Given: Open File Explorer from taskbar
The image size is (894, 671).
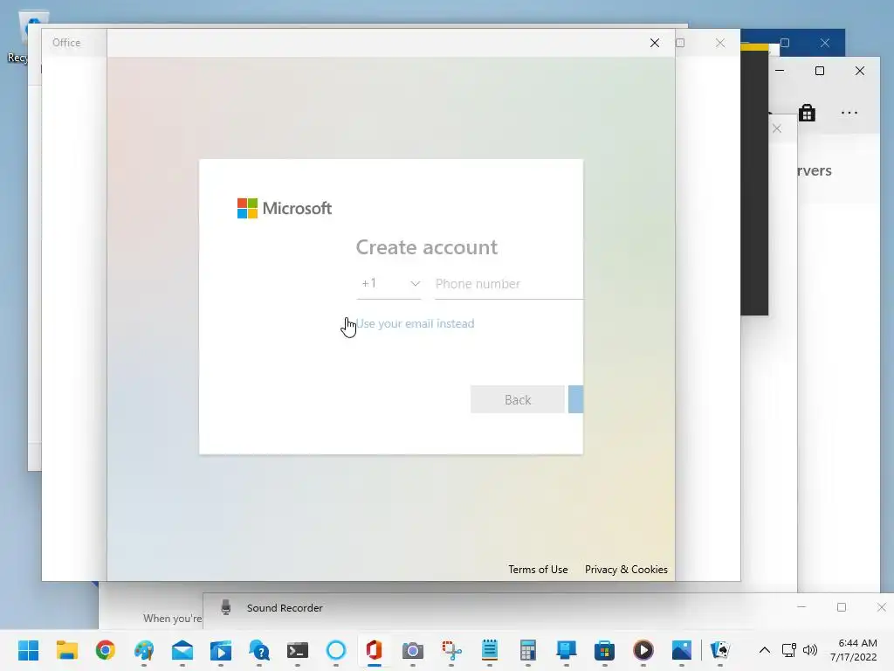Looking at the screenshot, I should point(66,650).
